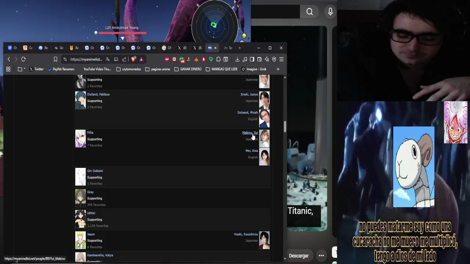Switch to the 'Ch' browser tab
This screenshot has height=264, width=470.
(12, 48)
